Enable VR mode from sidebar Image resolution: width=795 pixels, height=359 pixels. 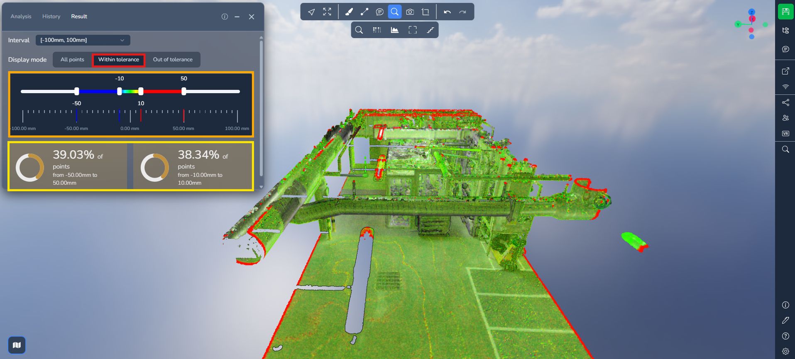point(785,133)
